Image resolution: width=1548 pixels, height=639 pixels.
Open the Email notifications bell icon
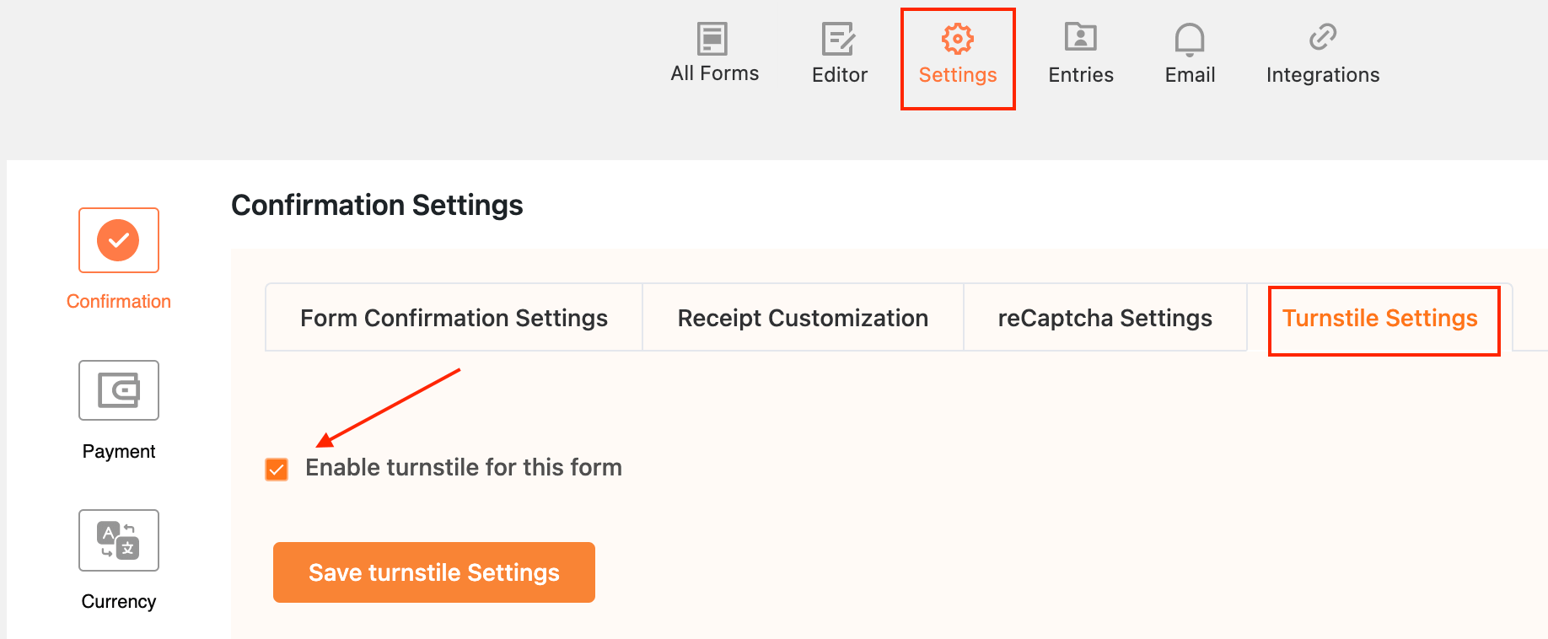[1189, 39]
